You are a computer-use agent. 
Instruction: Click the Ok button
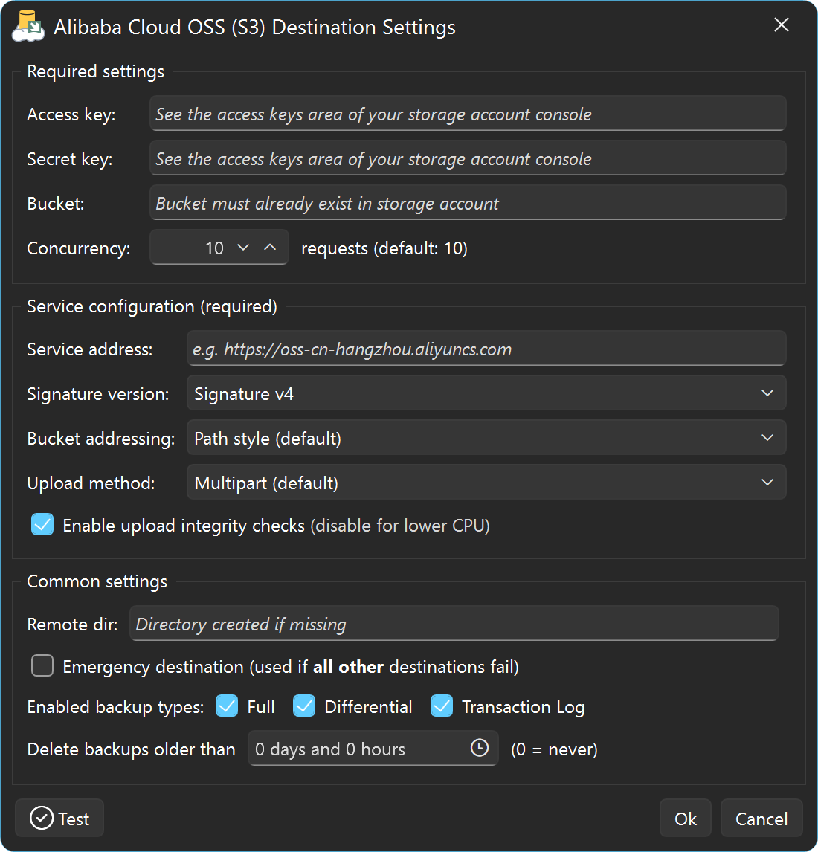point(686,818)
